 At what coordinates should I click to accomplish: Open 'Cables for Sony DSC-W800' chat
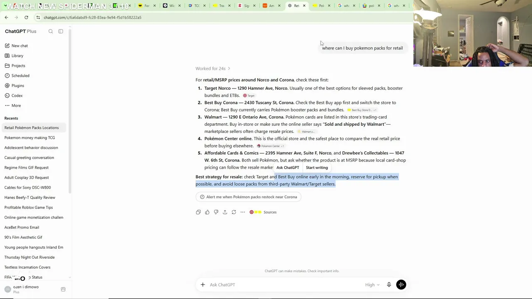(x=33, y=188)
